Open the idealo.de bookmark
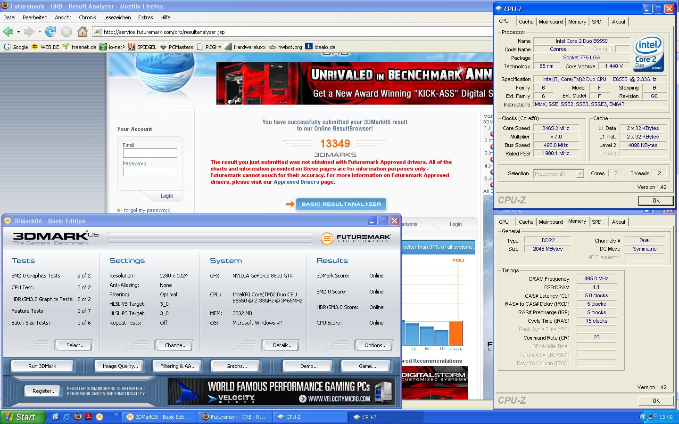Image resolution: width=679 pixels, height=424 pixels. [x=320, y=47]
